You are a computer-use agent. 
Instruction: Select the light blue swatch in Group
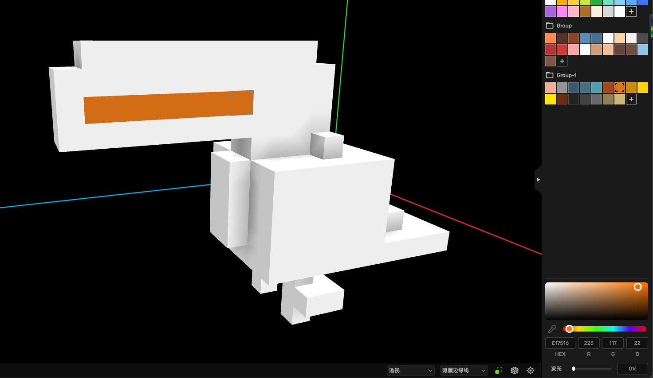[643, 50]
